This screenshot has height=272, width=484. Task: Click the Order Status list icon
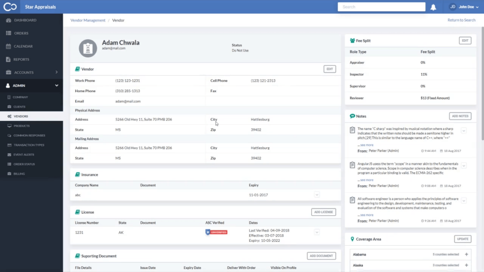tap(9, 164)
